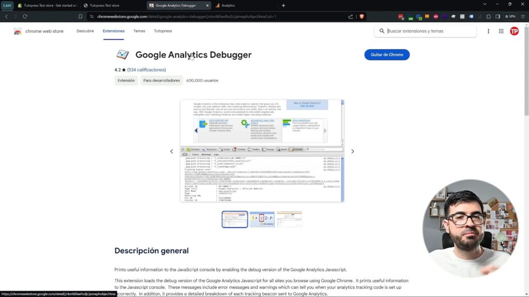Image resolution: width=529 pixels, height=297 pixels.
Task: Click the Para desarrolladores category chip
Action: (x=162, y=80)
